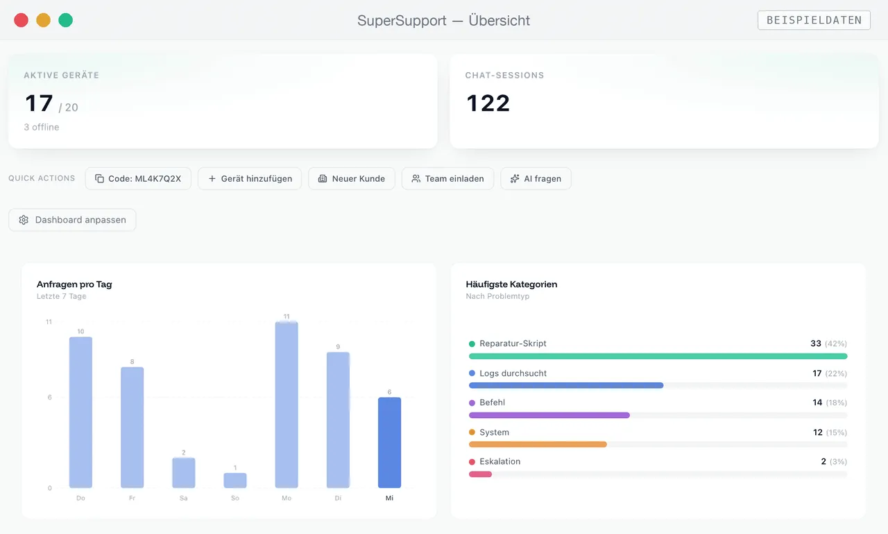
Task: Select the Di bar in the chart
Action: [x=338, y=420]
